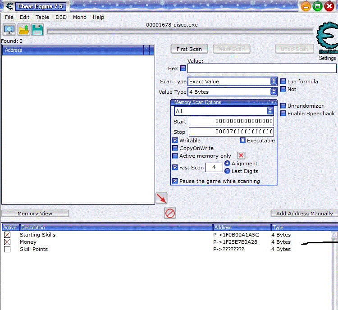This screenshot has width=338, height=310.
Task: Toggle the Hex checkbox
Action: tap(183, 68)
